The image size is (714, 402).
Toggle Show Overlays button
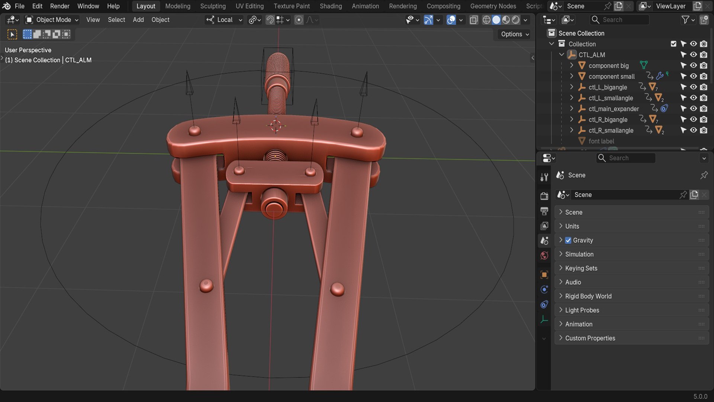[451, 20]
